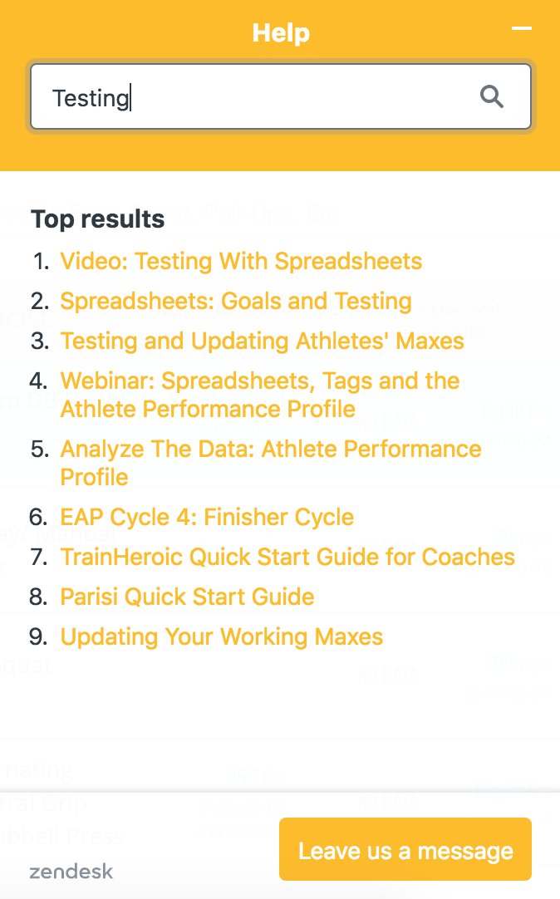Click the 'Top results' heading
Image resolution: width=560 pixels, height=899 pixels.
pos(98,219)
